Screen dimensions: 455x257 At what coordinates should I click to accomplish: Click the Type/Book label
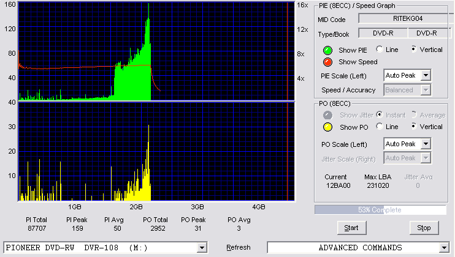point(334,34)
